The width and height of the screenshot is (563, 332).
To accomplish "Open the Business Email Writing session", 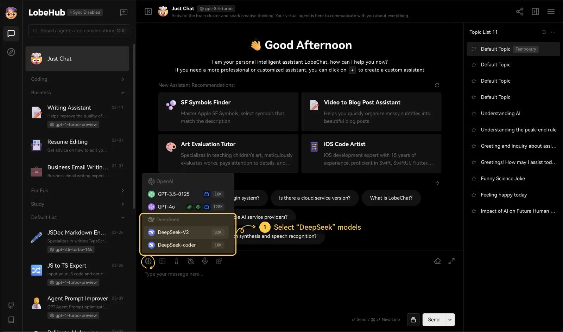I will (x=77, y=171).
